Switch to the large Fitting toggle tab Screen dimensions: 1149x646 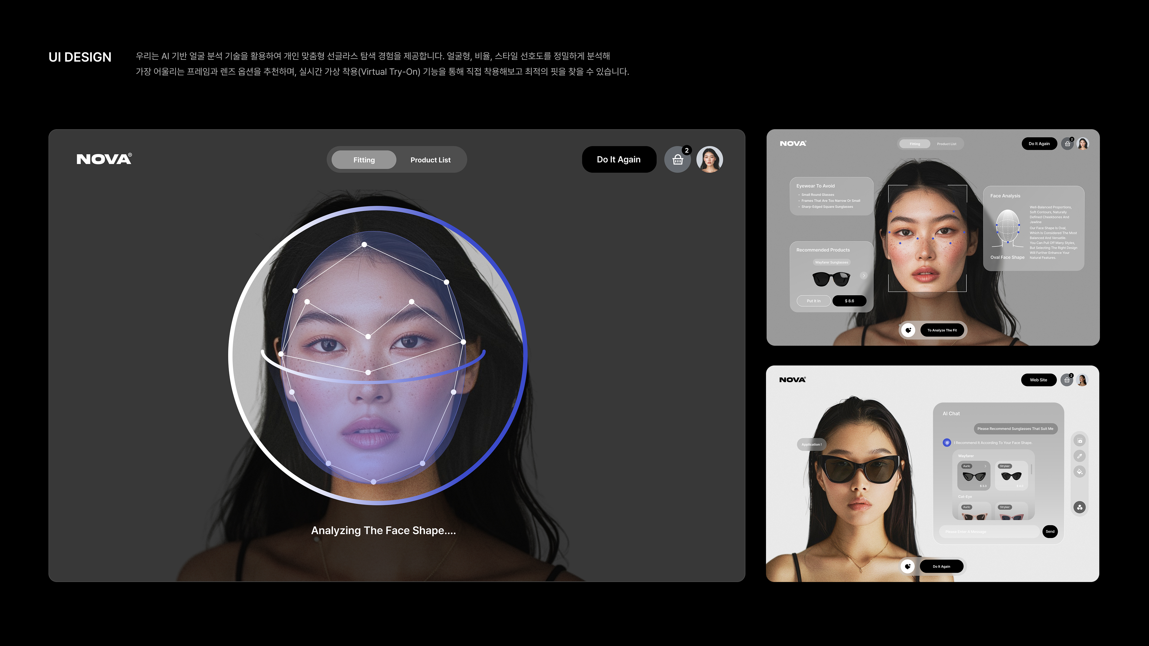364,160
